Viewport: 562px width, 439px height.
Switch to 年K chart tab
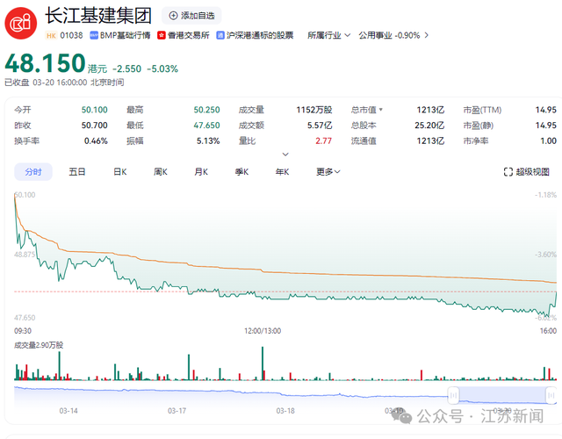pos(283,172)
